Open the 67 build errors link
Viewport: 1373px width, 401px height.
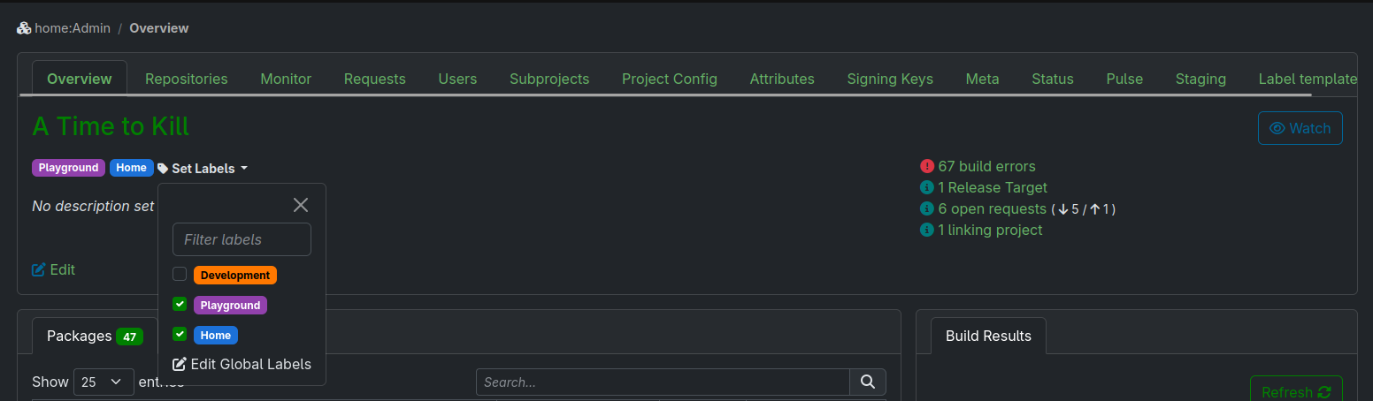click(986, 166)
